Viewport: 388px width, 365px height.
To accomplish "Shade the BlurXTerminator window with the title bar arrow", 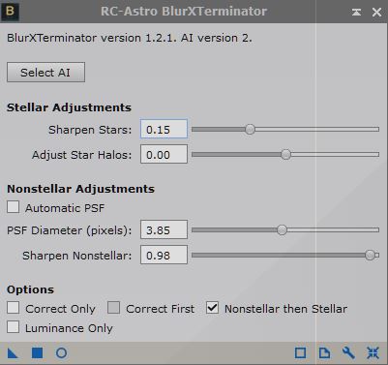I will tap(356, 12).
